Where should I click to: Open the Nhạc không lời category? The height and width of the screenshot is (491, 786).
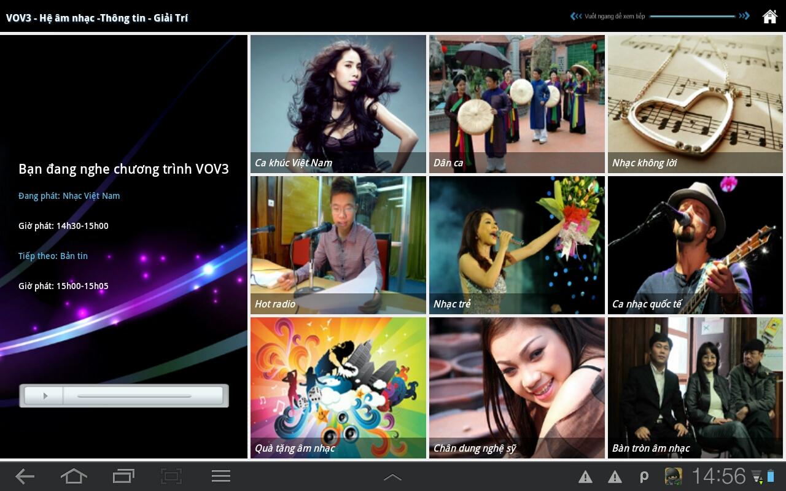click(695, 104)
